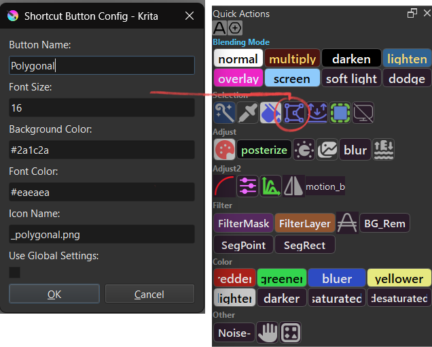Click the darker button

[x=282, y=298]
